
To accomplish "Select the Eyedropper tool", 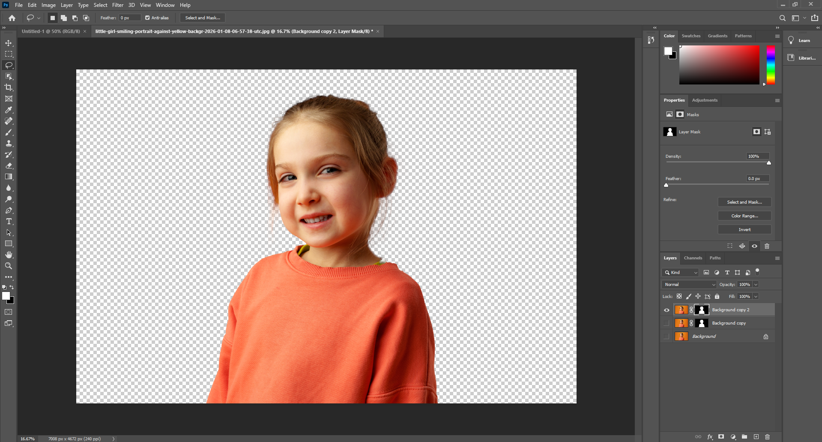I will click(x=9, y=110).
